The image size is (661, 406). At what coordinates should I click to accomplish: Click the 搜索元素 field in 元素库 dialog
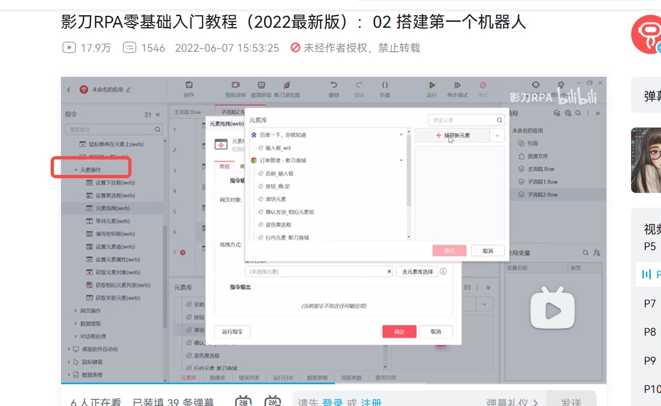pos(467,120)
